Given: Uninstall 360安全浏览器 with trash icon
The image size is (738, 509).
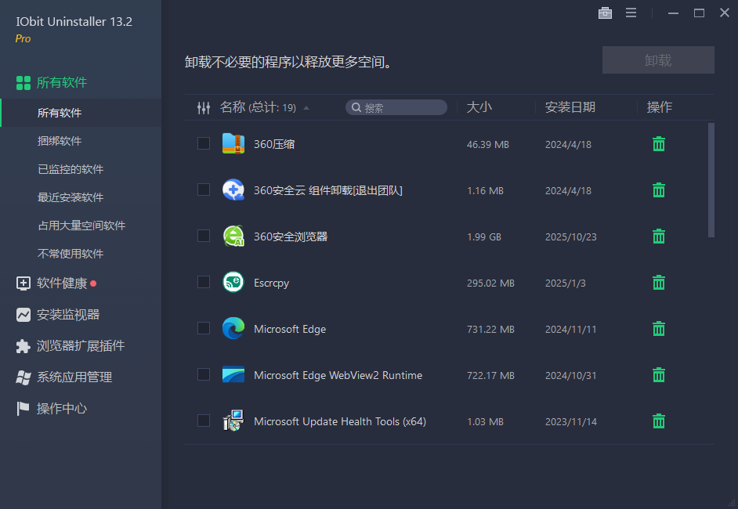Looking at the screenshot, I should tap(659, 236).
